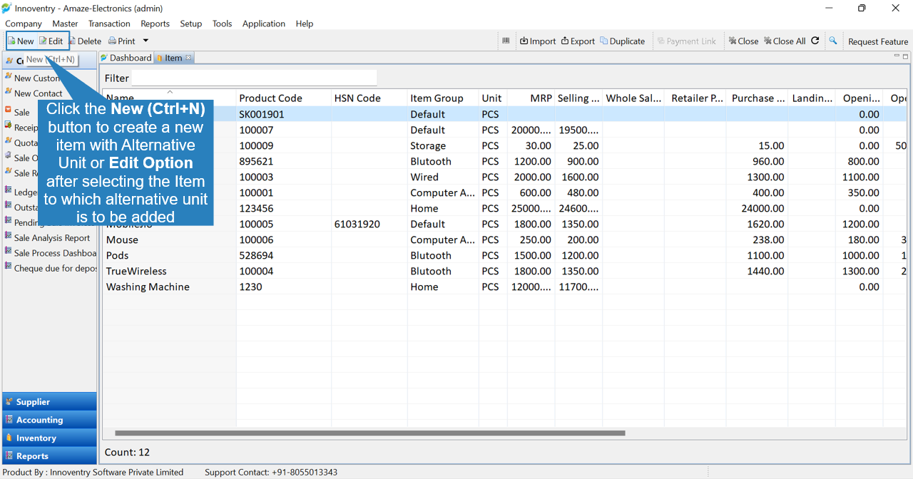Open the dropdown arrow next to Print
The width and height of the screenshot is (913, 479).
click(146, 41)
